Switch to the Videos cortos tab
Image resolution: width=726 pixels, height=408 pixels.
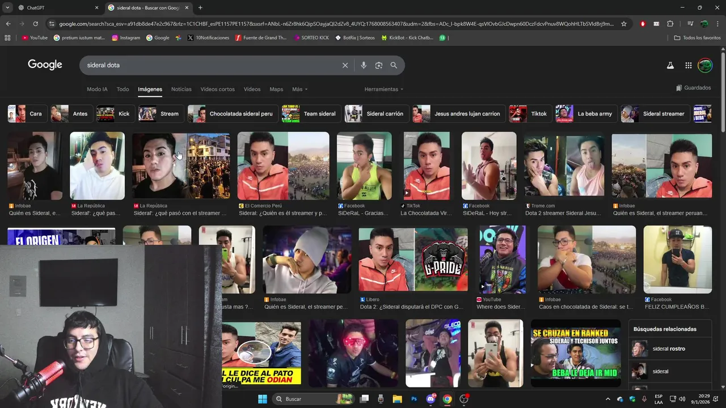click(217, 89)
